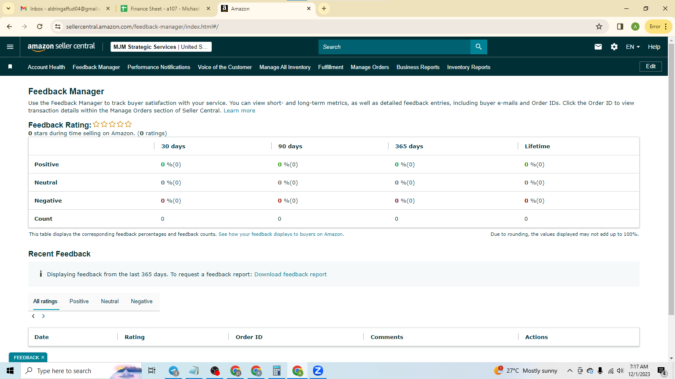Close the Gmail Inbox tab

108,8
